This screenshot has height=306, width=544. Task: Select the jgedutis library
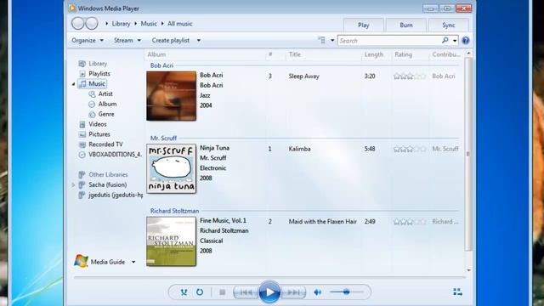(116, 195)
